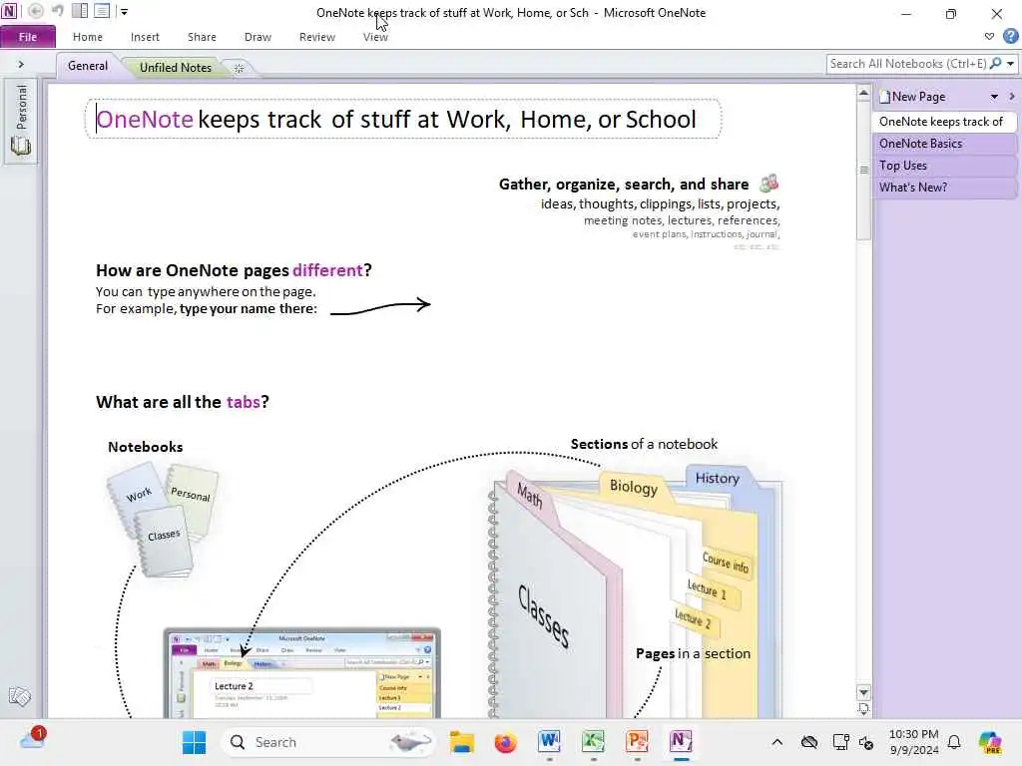Open the File backstage tab

click(x=27, y=37)
